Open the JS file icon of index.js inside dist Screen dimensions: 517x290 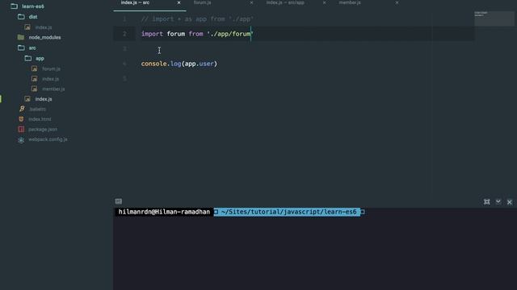pos(27,27)
